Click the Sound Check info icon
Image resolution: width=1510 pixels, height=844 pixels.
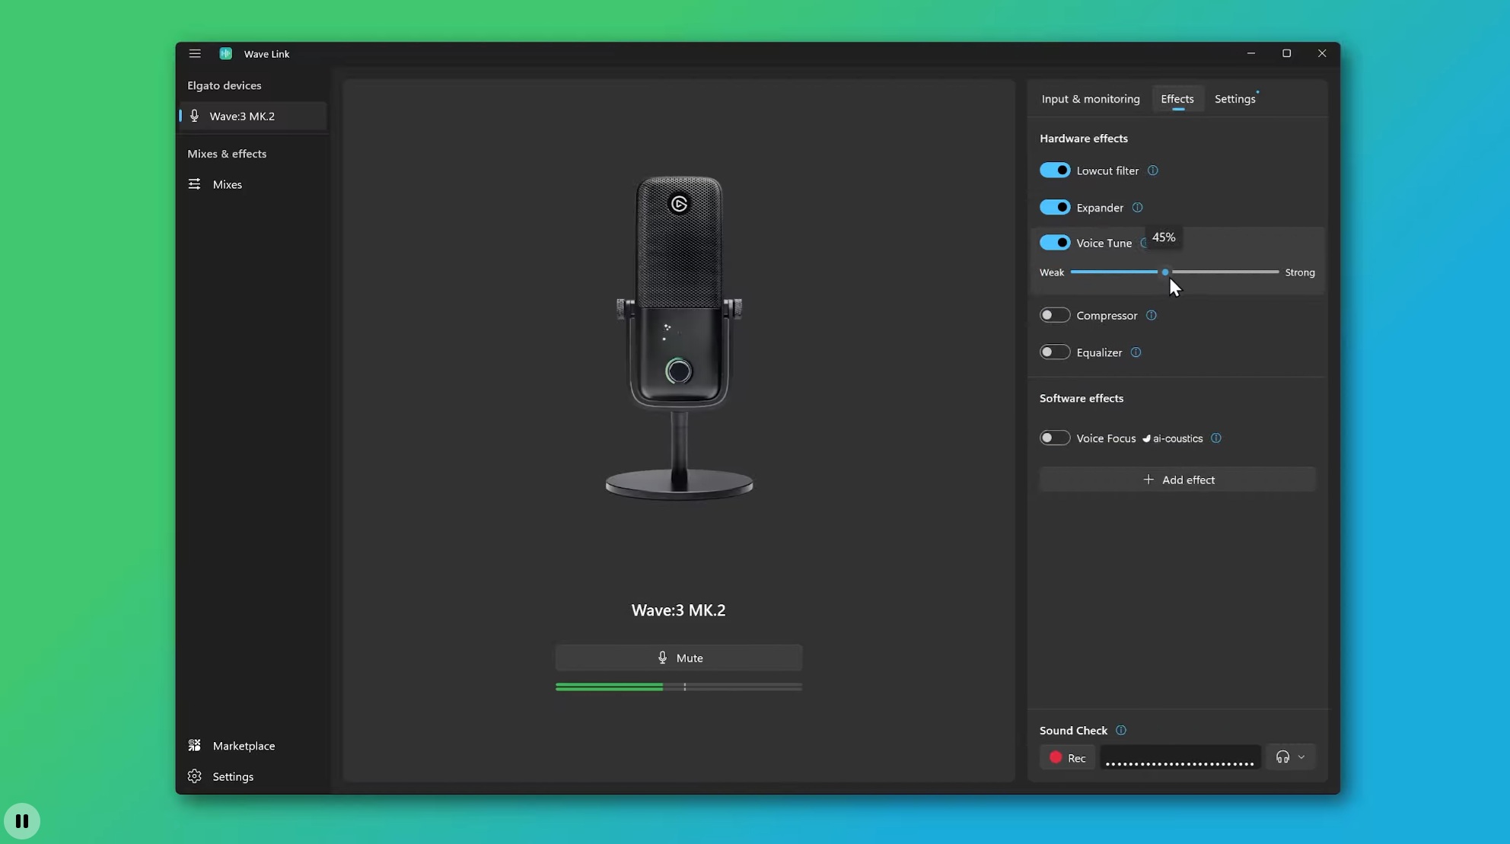(1121, 731)
